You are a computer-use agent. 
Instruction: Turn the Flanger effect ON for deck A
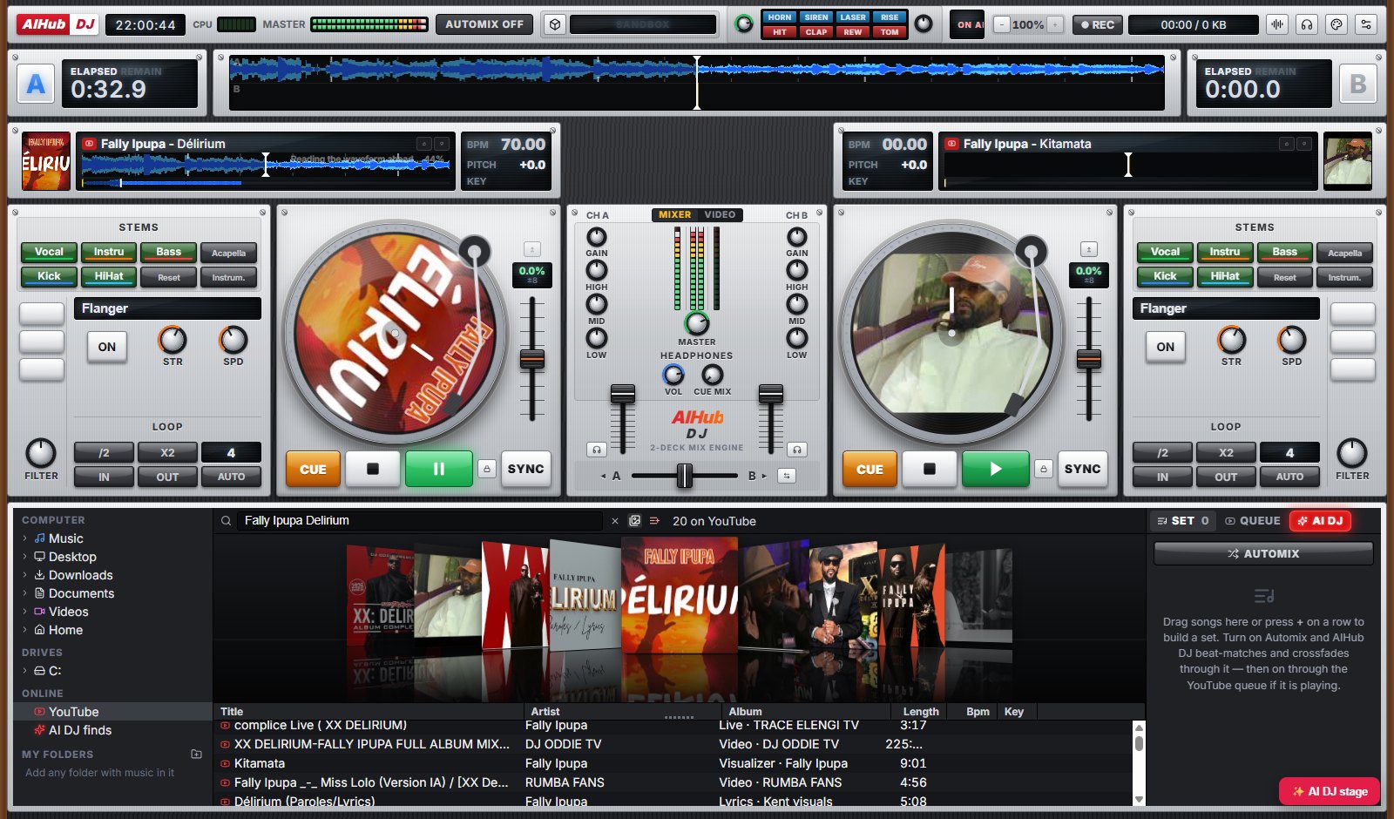point(107,347)
